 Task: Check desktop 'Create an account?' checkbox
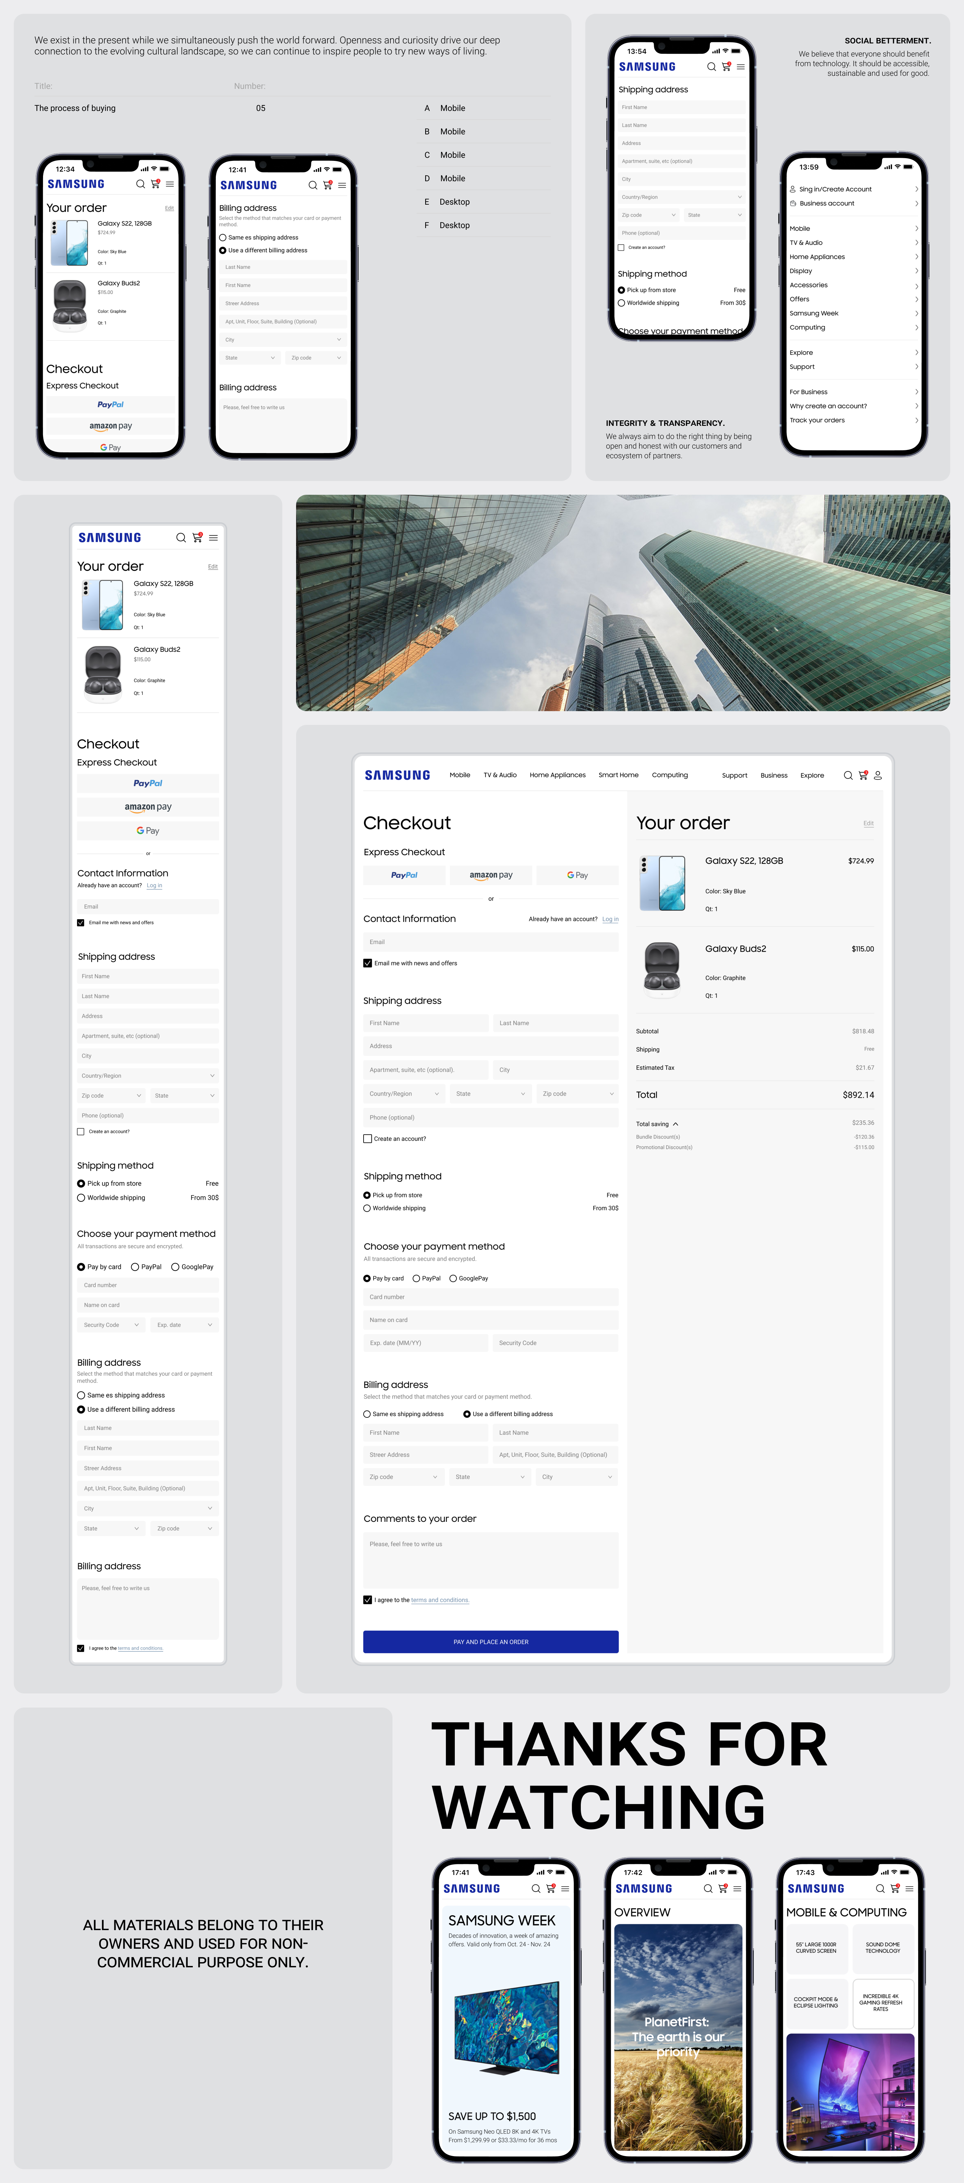tap(368, 1139)
